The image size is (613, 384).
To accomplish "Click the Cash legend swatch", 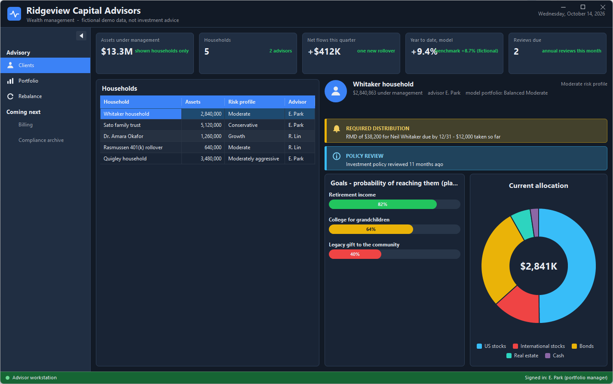I will [x=548, y=356].
